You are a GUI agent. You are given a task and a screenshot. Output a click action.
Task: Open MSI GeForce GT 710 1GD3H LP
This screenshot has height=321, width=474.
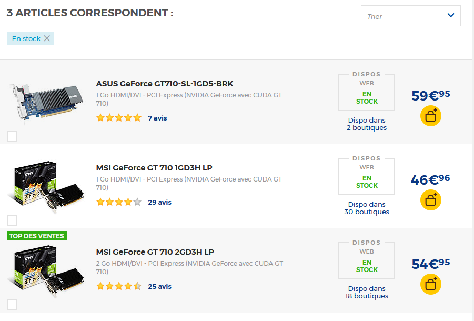[154, 168]
